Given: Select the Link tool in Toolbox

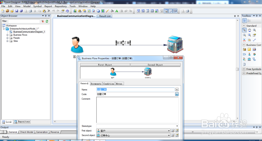Looking at the screenshot, I should click(x=254, y=40).
